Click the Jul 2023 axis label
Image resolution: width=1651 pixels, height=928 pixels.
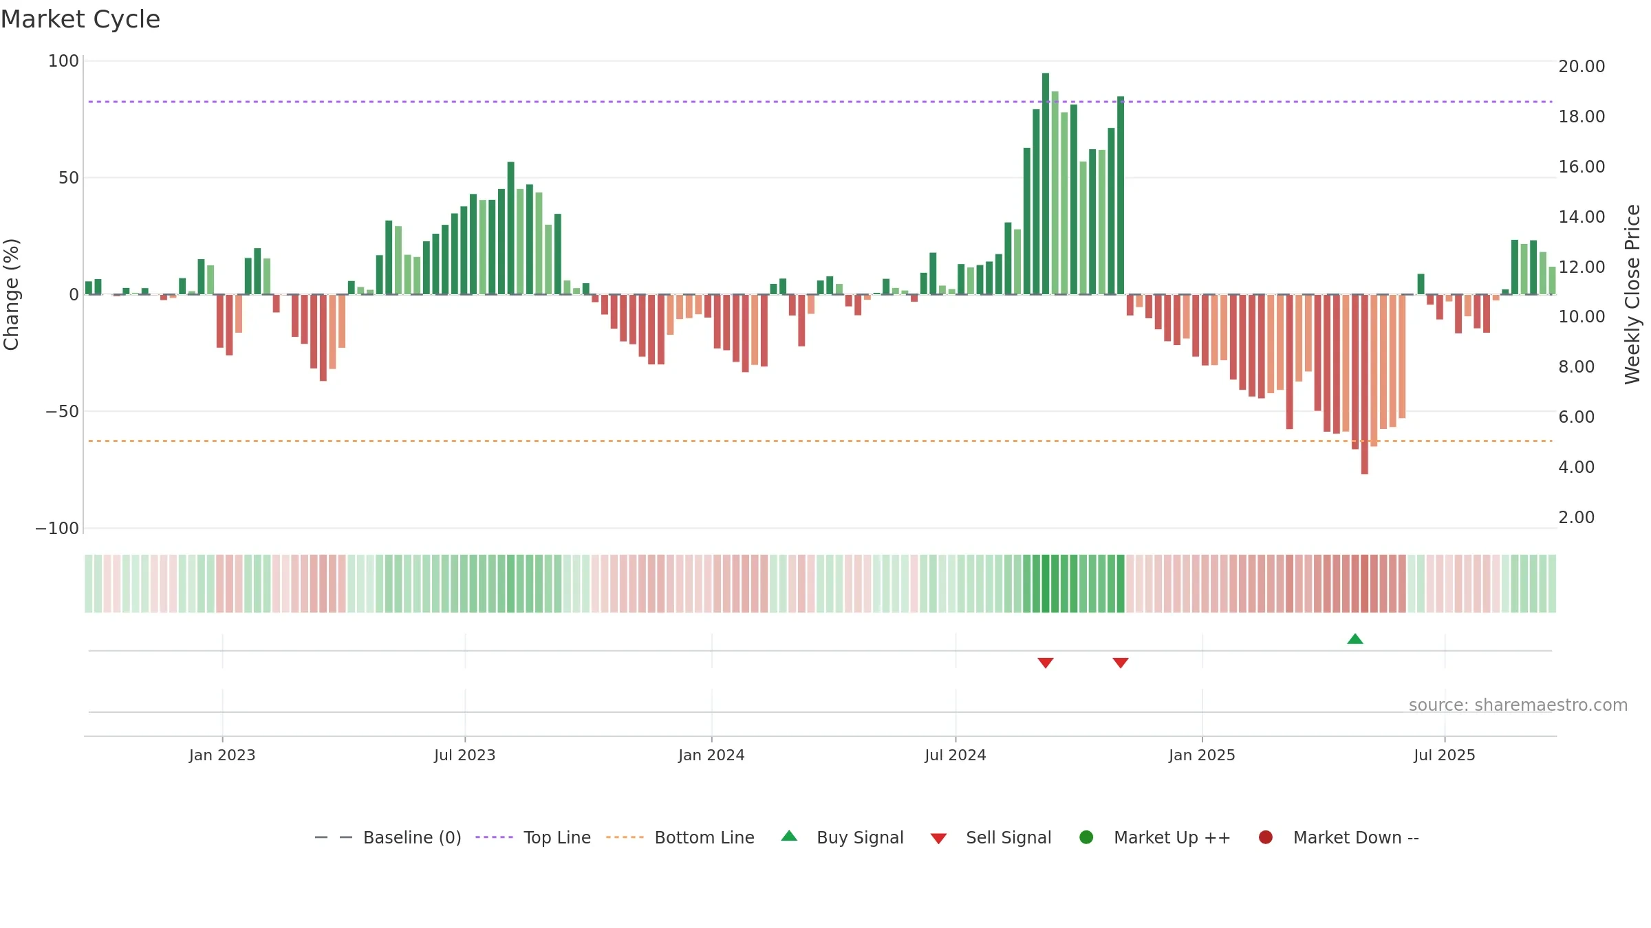coord(465,755)
